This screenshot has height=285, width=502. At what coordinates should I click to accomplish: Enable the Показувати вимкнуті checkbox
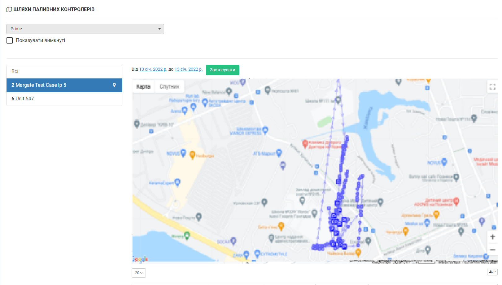coord(10,40)
